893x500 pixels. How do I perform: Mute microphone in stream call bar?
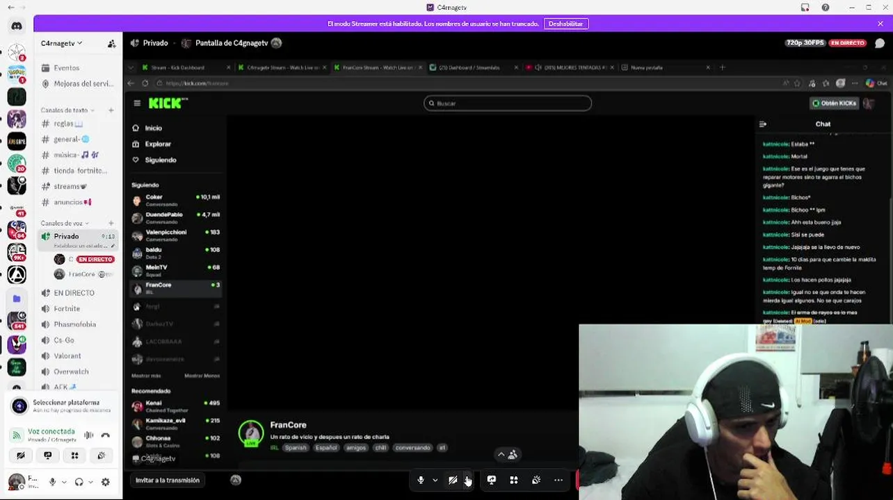420,480
